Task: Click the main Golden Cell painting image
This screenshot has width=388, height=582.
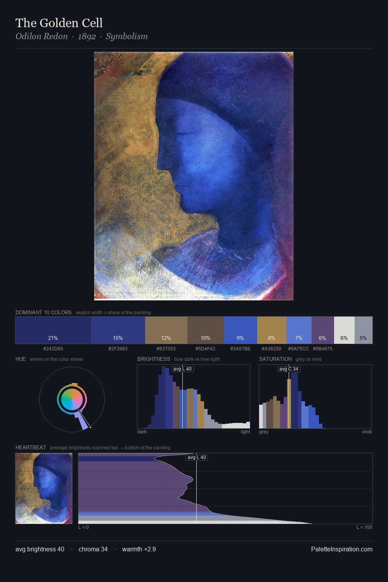Action: click(194, 176)
